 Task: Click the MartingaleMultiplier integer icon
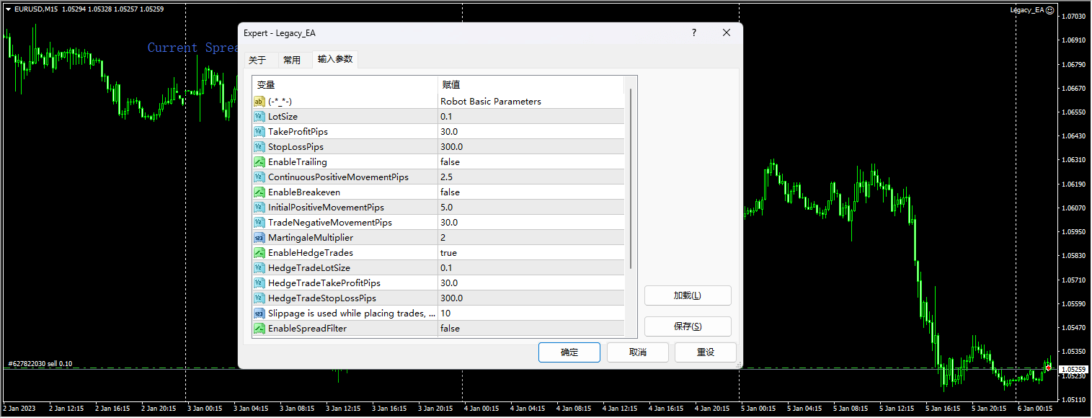pyautogui.click(x=259, y=238)
